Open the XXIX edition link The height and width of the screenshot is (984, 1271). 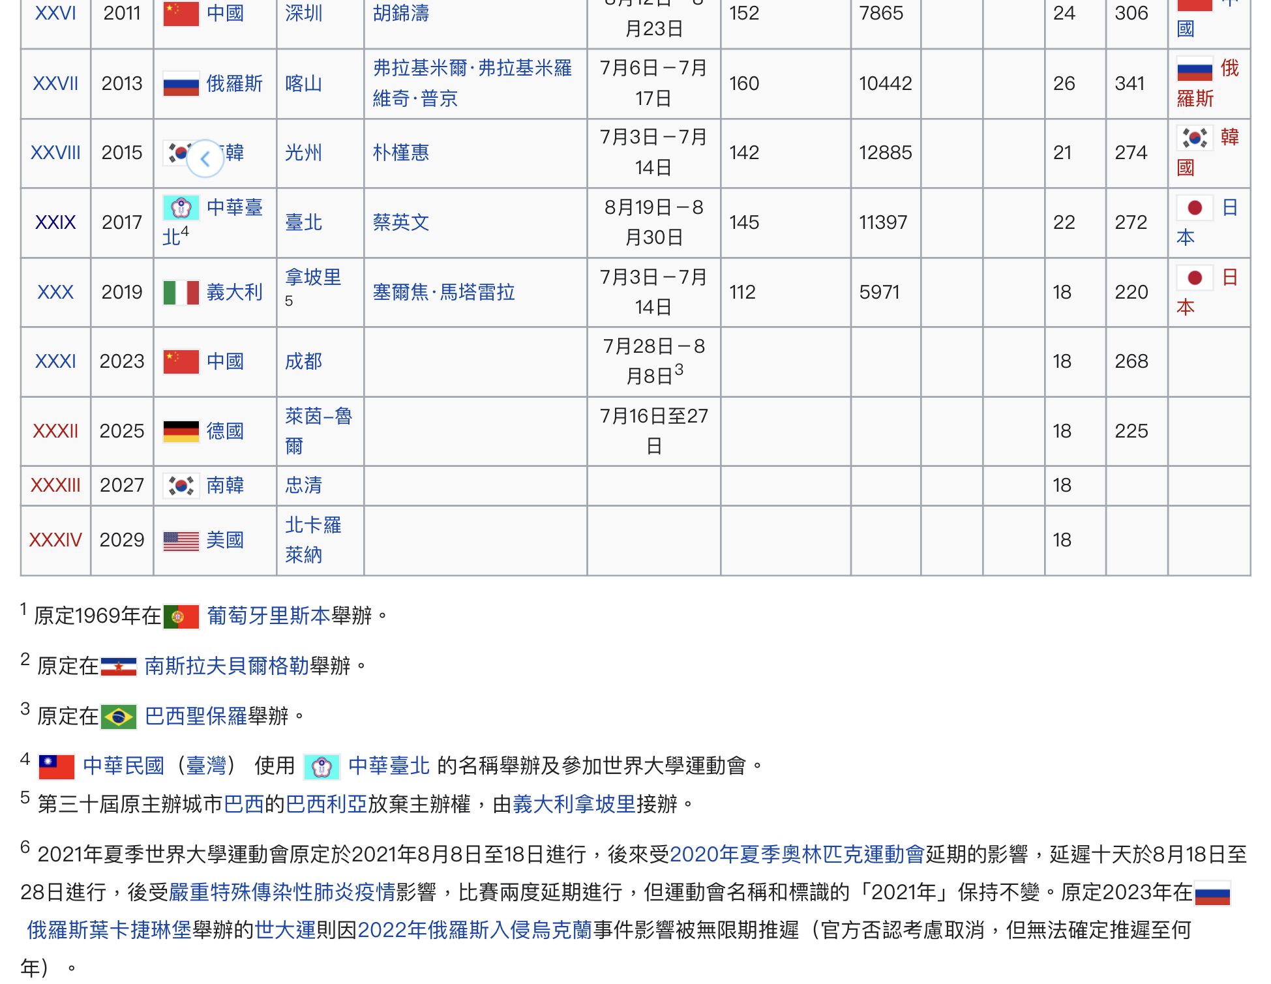point(55,223)
